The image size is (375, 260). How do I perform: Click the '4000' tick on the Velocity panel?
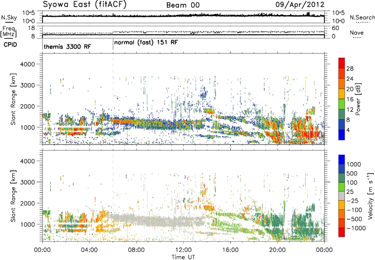pyautogui.click(x=28, y=161)
